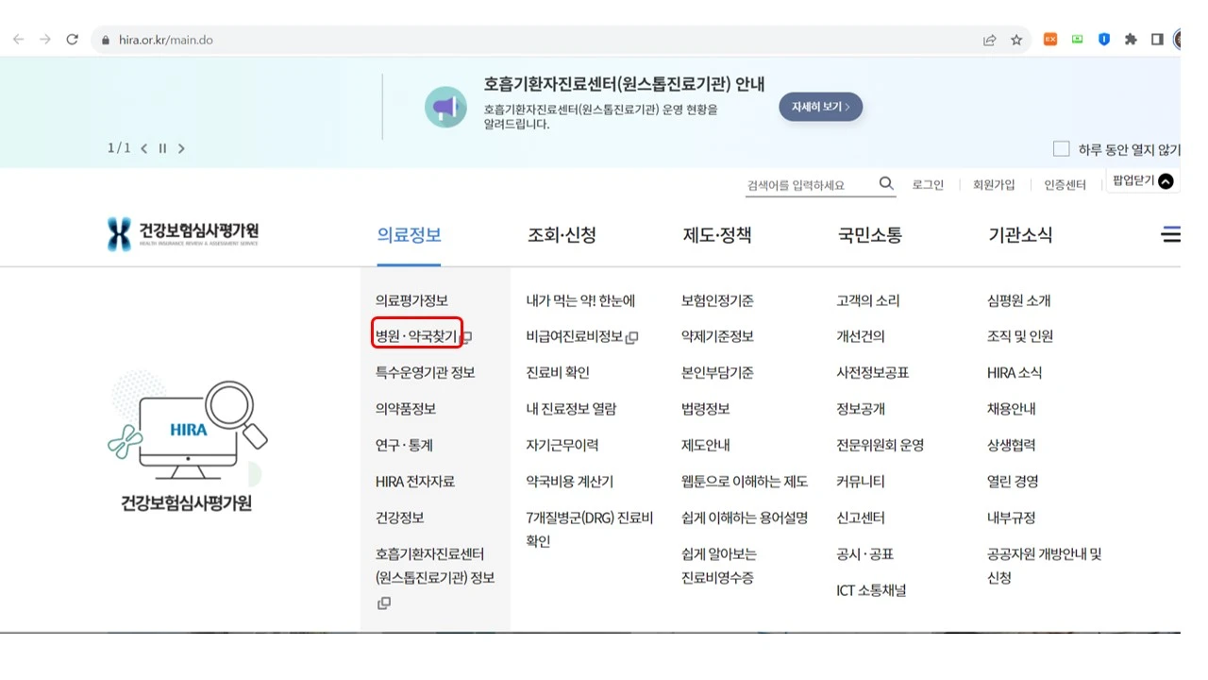Click the search magnifier icon
The width and height of the screenshot is (1208, 680).
pos(885,183)
